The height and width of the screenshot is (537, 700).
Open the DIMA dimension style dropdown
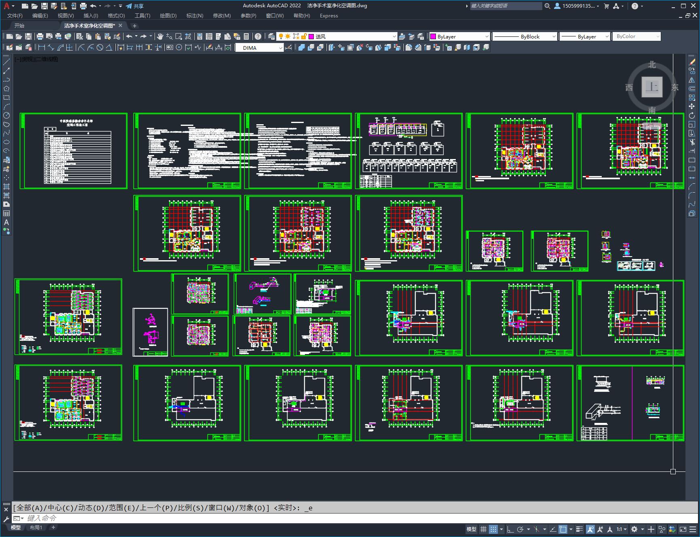click(259, 48)
